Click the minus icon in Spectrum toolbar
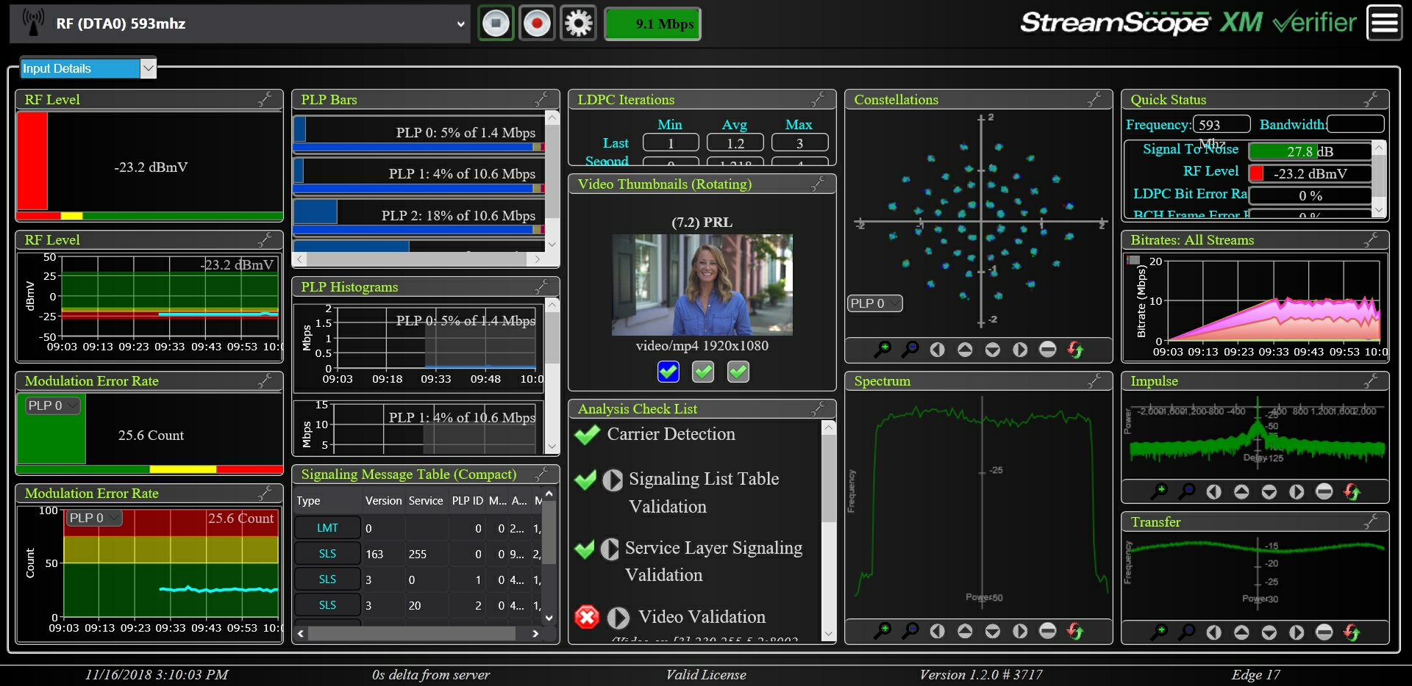1412x686 pixels. pos(1048,630)
